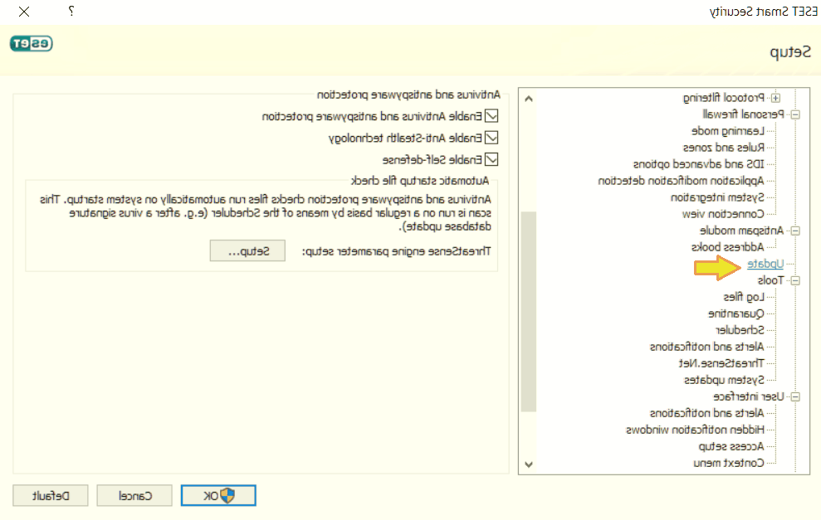Select User interface in the tree

tap(749, 396)
